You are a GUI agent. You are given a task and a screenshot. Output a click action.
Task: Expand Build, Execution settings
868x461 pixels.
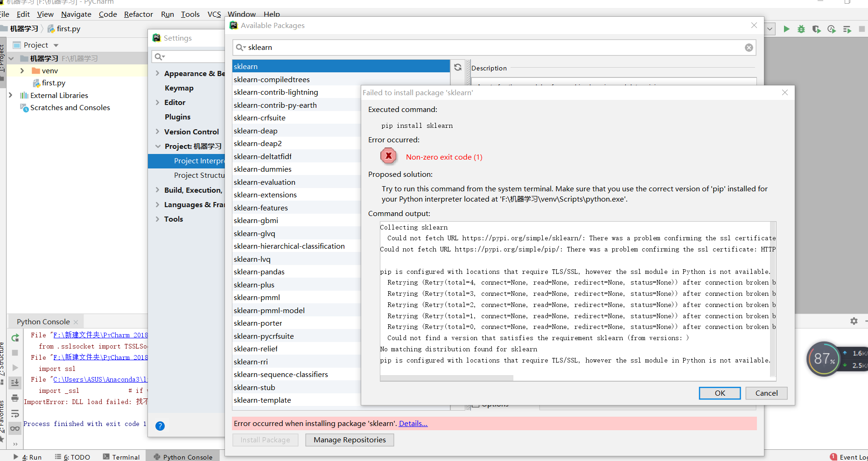pyautogui.click(x=157, y=190)
